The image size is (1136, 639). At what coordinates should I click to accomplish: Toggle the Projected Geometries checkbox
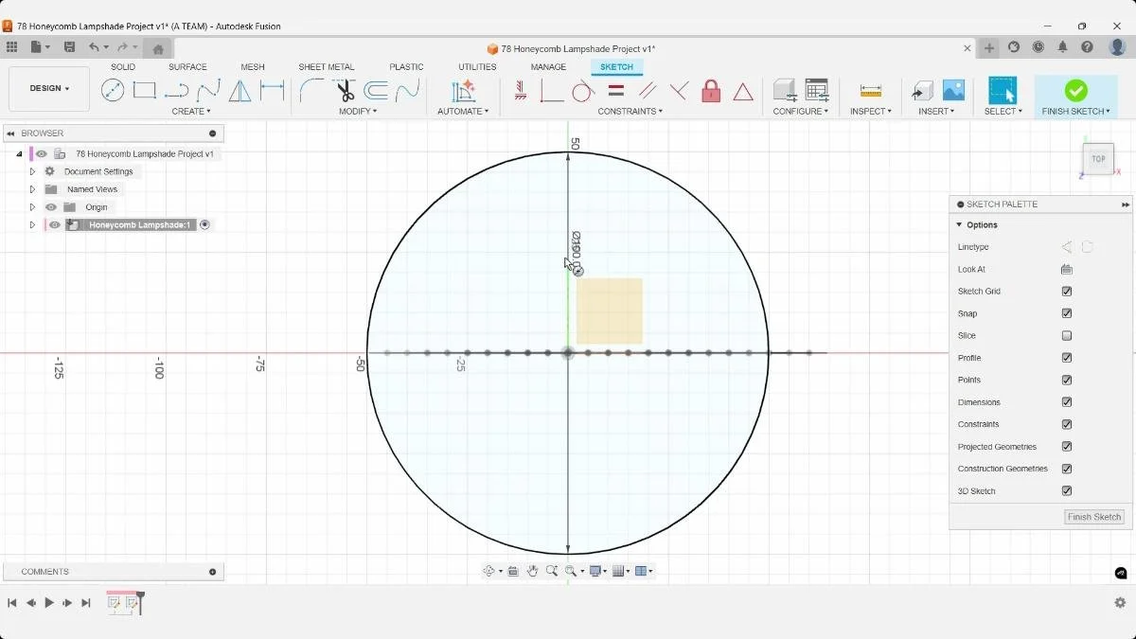pos(1067,447)
